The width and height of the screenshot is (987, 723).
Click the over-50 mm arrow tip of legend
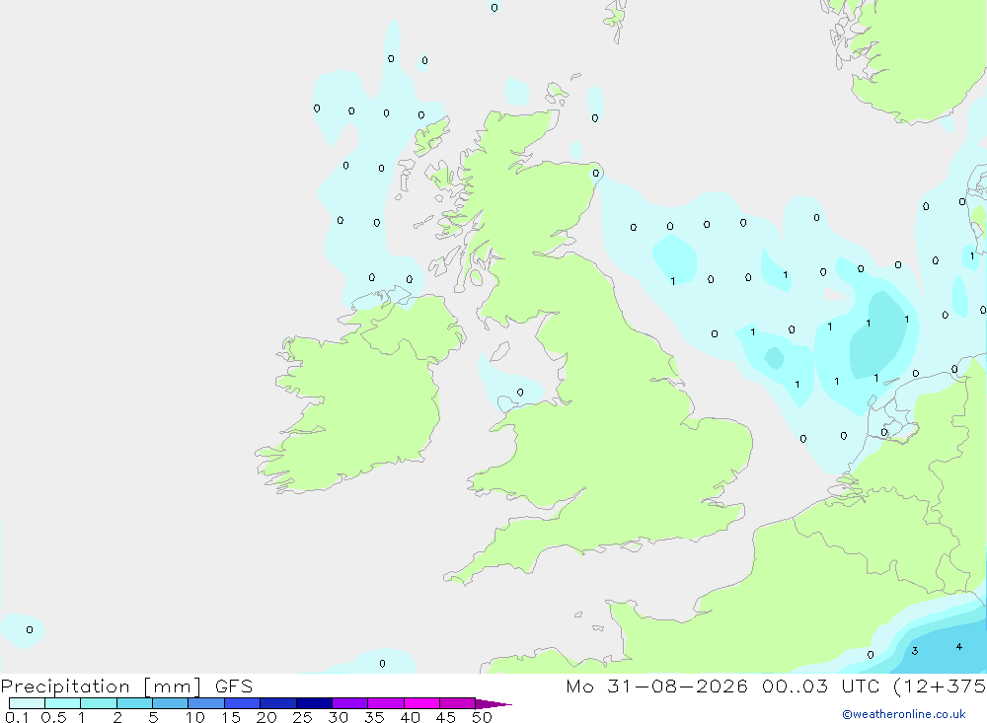(494, 704)
